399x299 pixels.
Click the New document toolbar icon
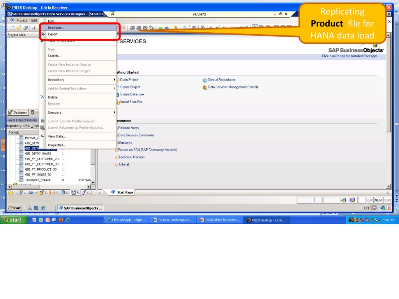point(12,28)
